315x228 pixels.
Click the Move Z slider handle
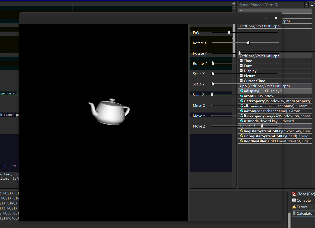[262, 126]
